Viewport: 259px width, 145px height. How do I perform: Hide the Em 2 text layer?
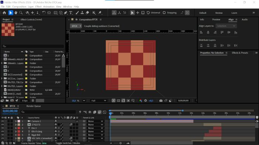click(3, 128)
